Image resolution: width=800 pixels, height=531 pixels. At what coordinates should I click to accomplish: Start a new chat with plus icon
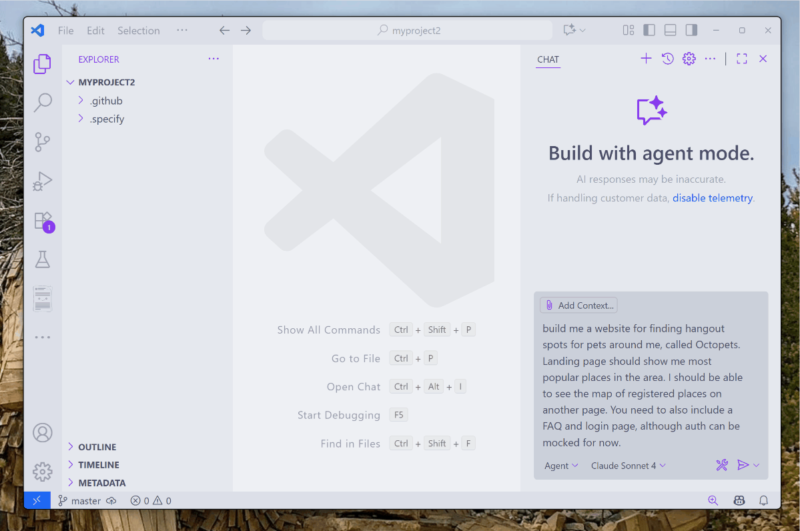tap(646, 59)
